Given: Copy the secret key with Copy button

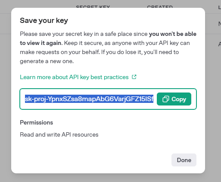Looking at the screenshot, I should coord(174,99).
